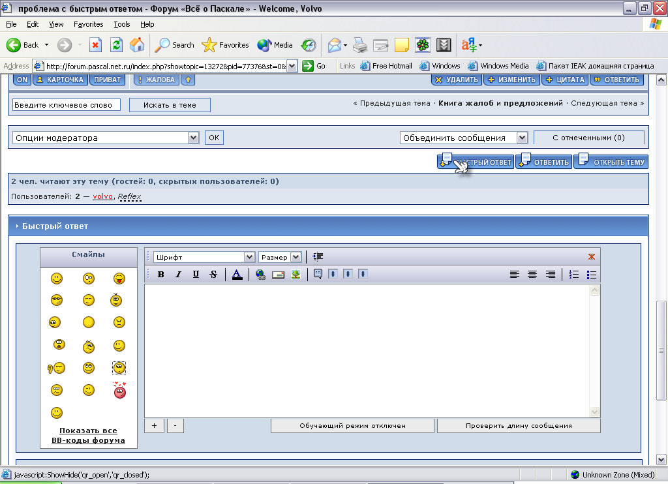
Task: Open the Размер size dropdown
Action: coord(280,257)
